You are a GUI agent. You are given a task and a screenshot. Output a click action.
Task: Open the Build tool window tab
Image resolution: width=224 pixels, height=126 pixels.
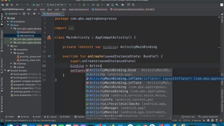pyautogui.click(x=36, y=117)
